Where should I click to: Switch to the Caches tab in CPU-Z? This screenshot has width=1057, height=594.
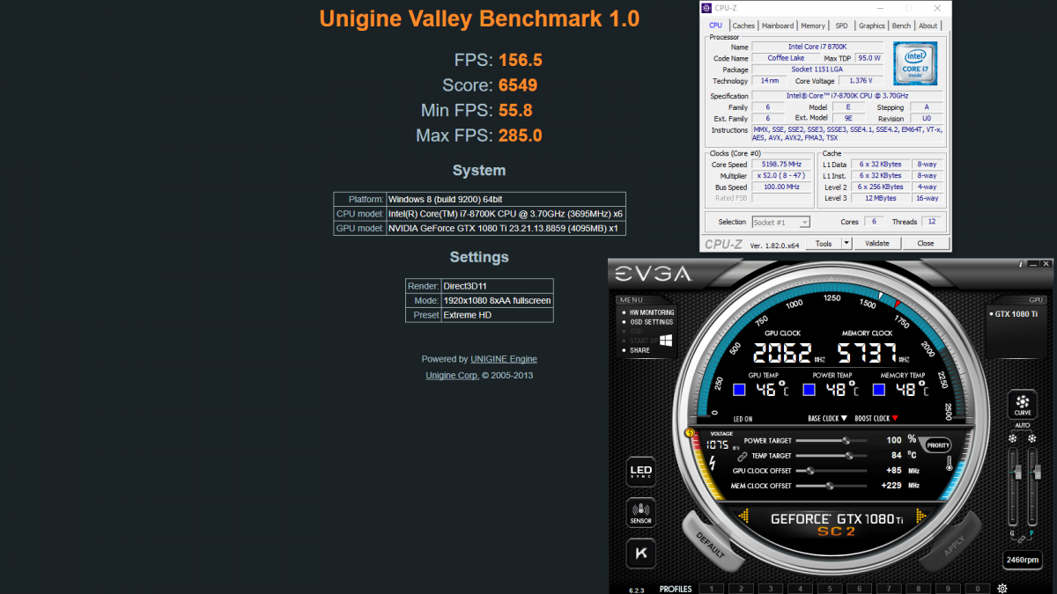coord(743,26)
